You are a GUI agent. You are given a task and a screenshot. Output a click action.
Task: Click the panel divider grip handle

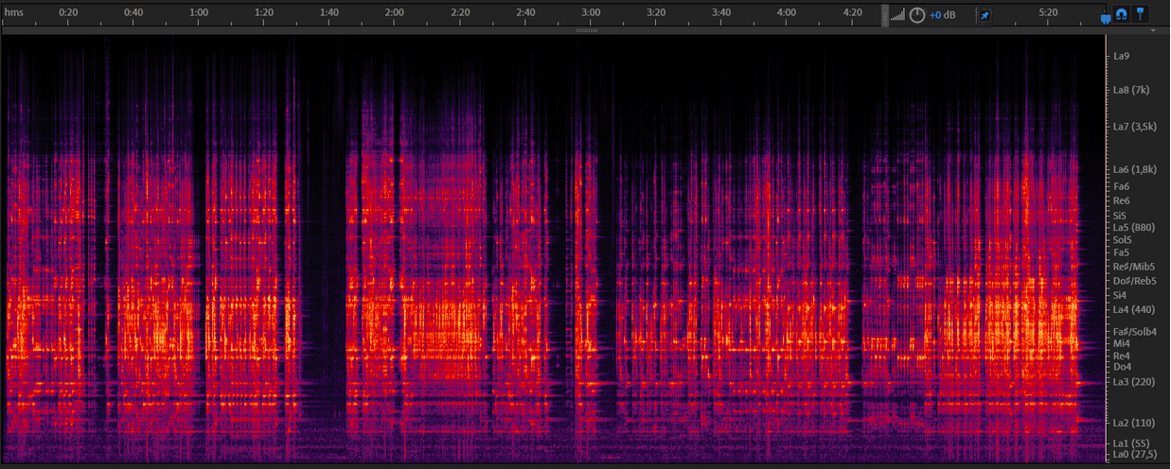(586, 30)
